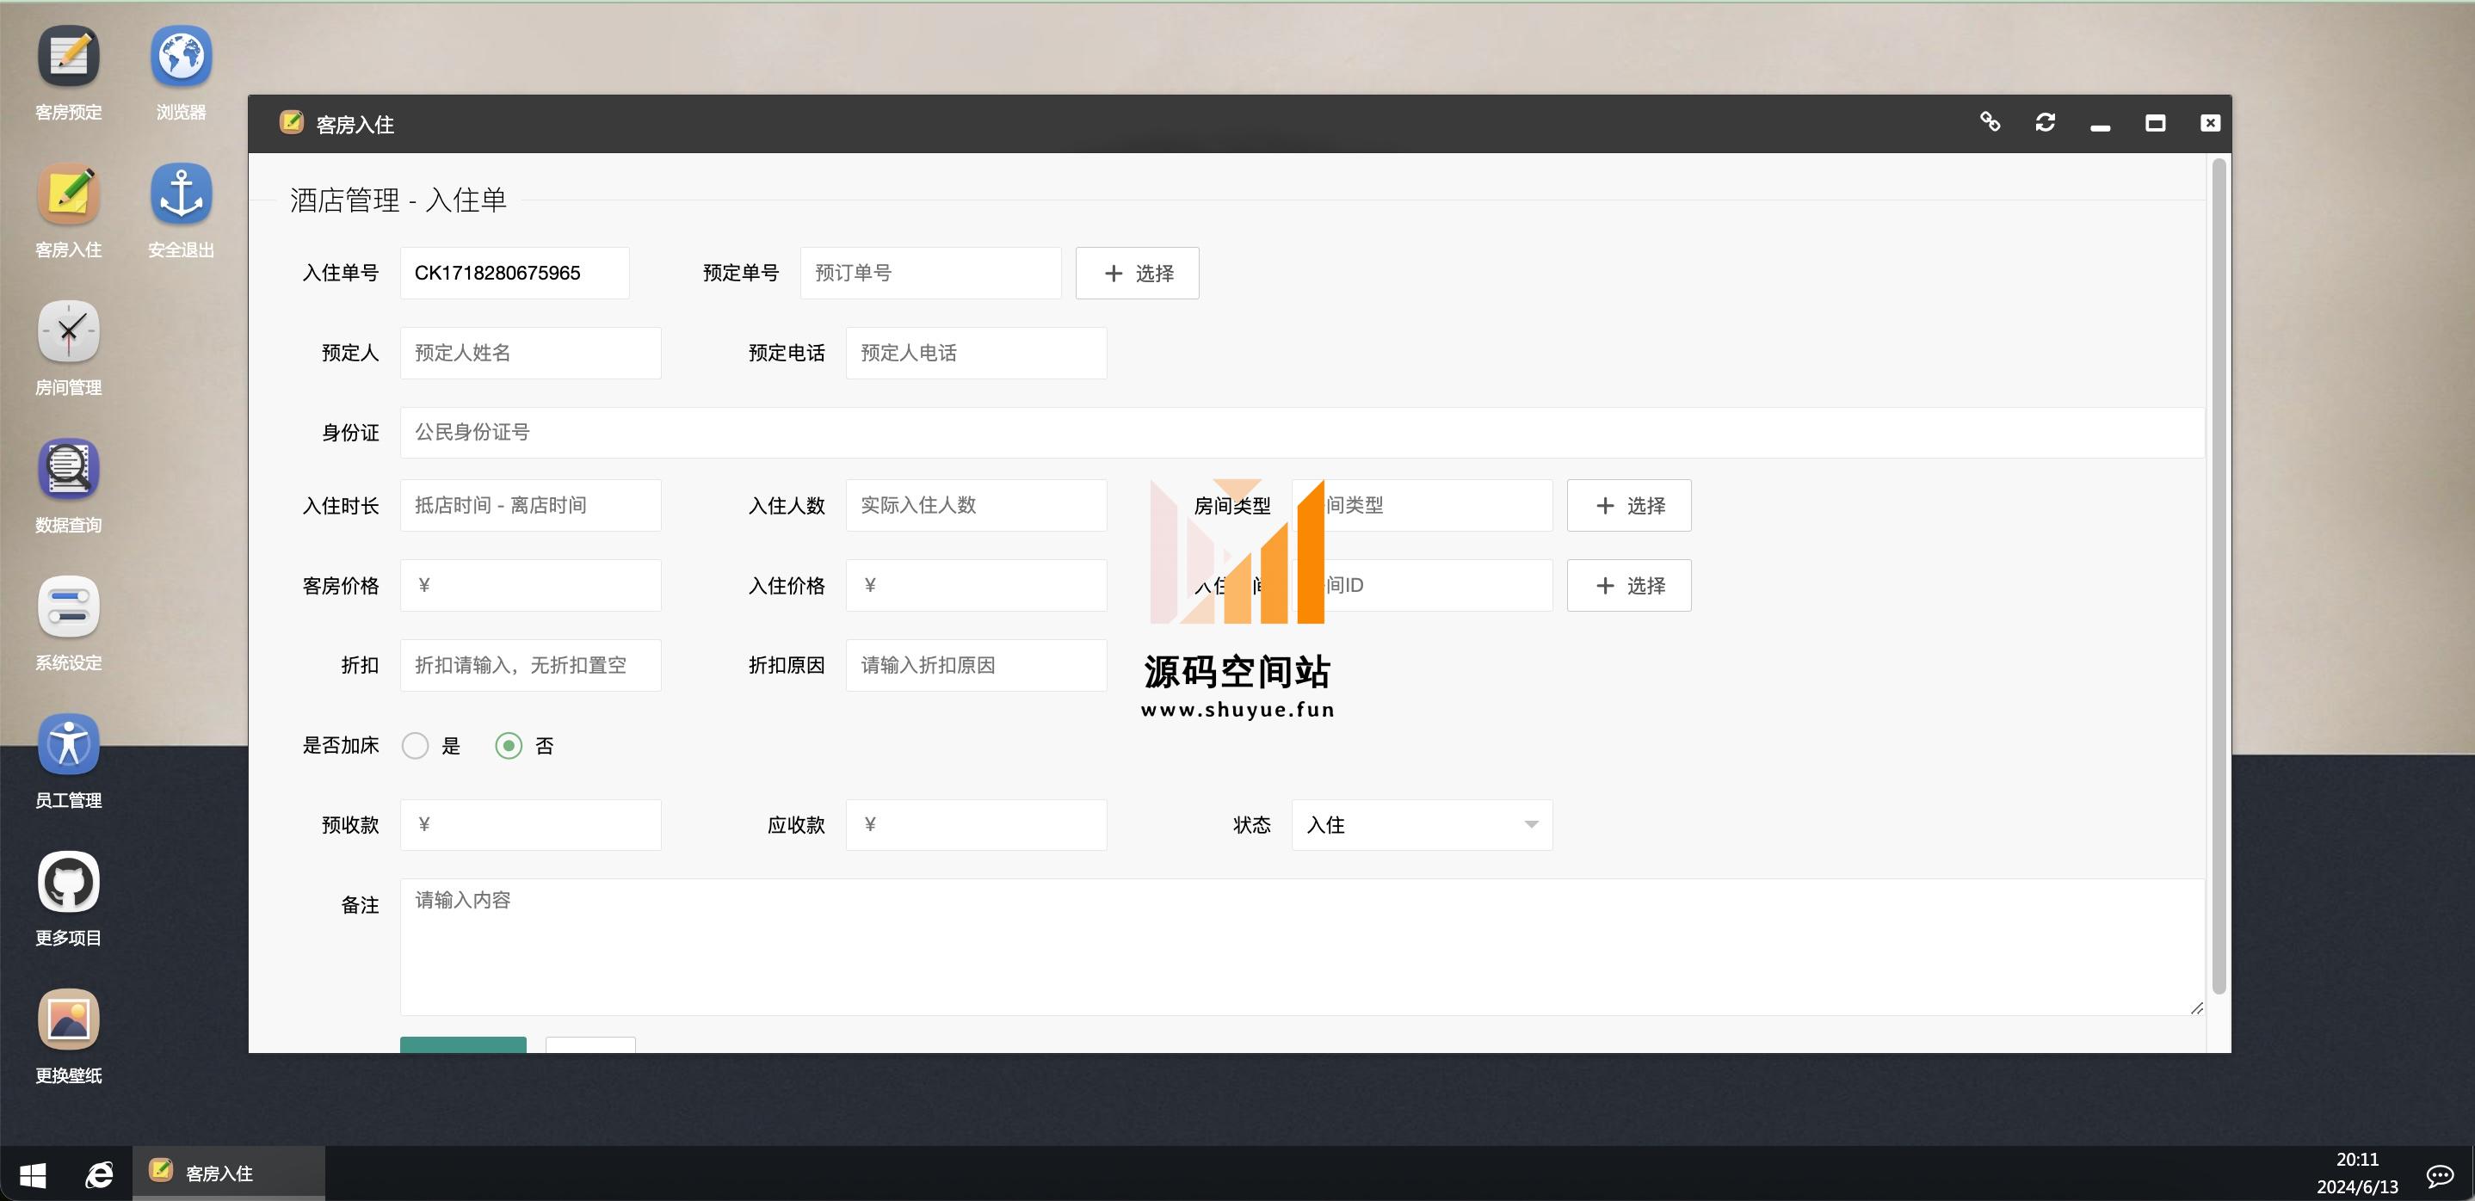Image resolution: width=2475 pixels, height=1201 pixels.
Task: Click the 折扣 input field
Action: (x=530, y=665)
